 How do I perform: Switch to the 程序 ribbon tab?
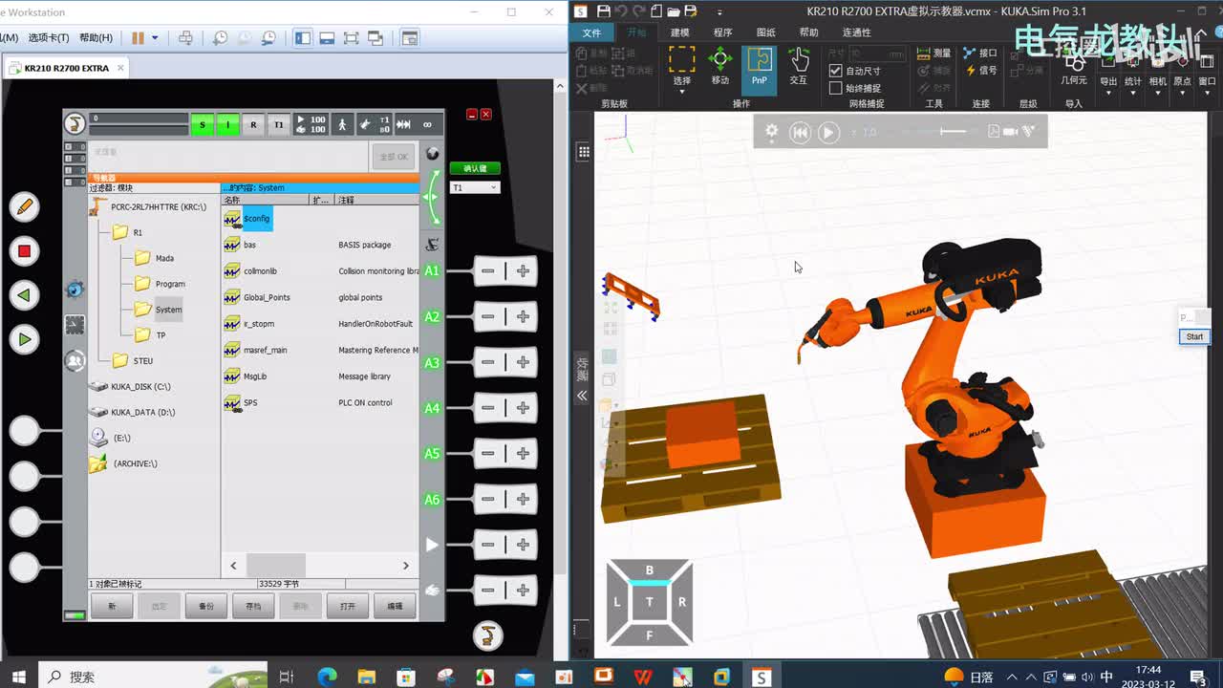point(722,32)
